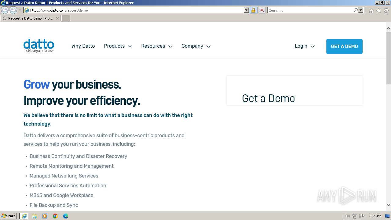Click the 'Grow your business.' heading
The height and width of the screenshot is (220, 391).
click(x=72, y=84)
